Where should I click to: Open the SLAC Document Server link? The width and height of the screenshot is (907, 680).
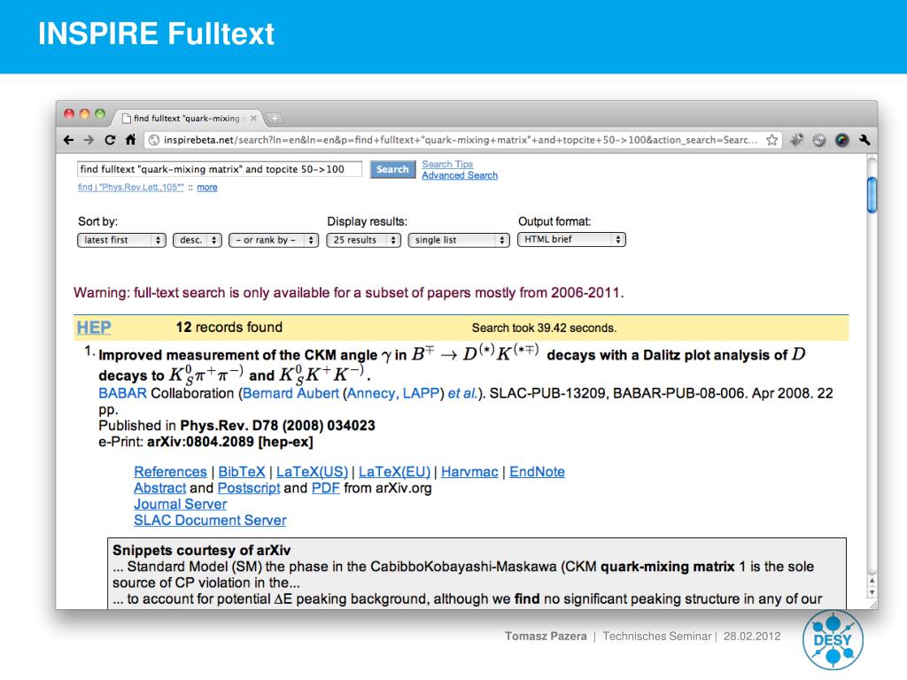tap(210, 521)
